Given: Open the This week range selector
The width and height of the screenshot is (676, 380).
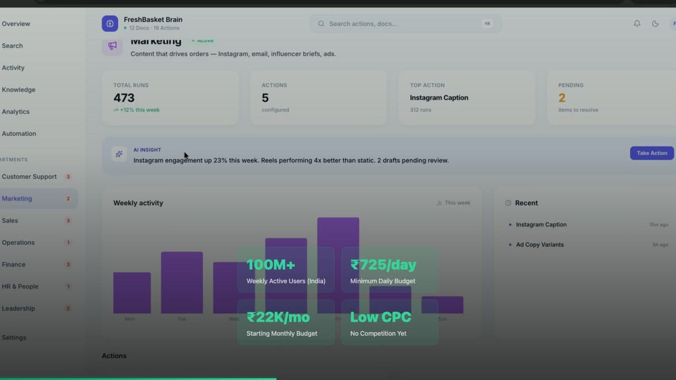Looking at the screenshot, I should 453,203.
